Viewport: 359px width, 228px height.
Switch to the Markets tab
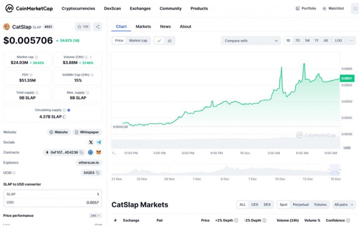(x=143, y=27)
